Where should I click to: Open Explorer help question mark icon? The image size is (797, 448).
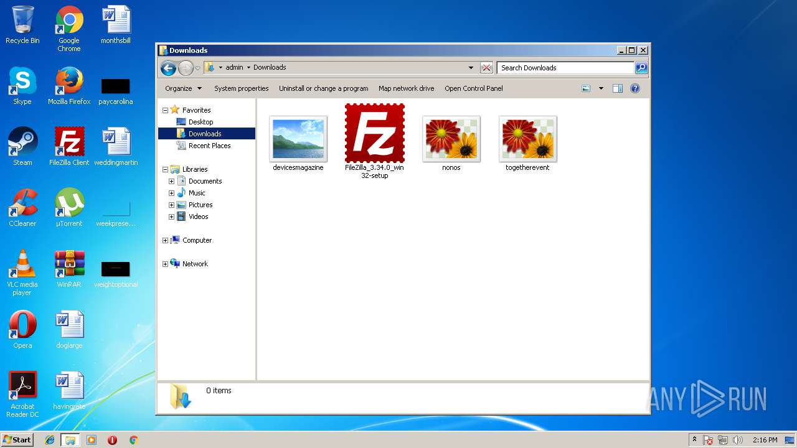pos(635,88)
